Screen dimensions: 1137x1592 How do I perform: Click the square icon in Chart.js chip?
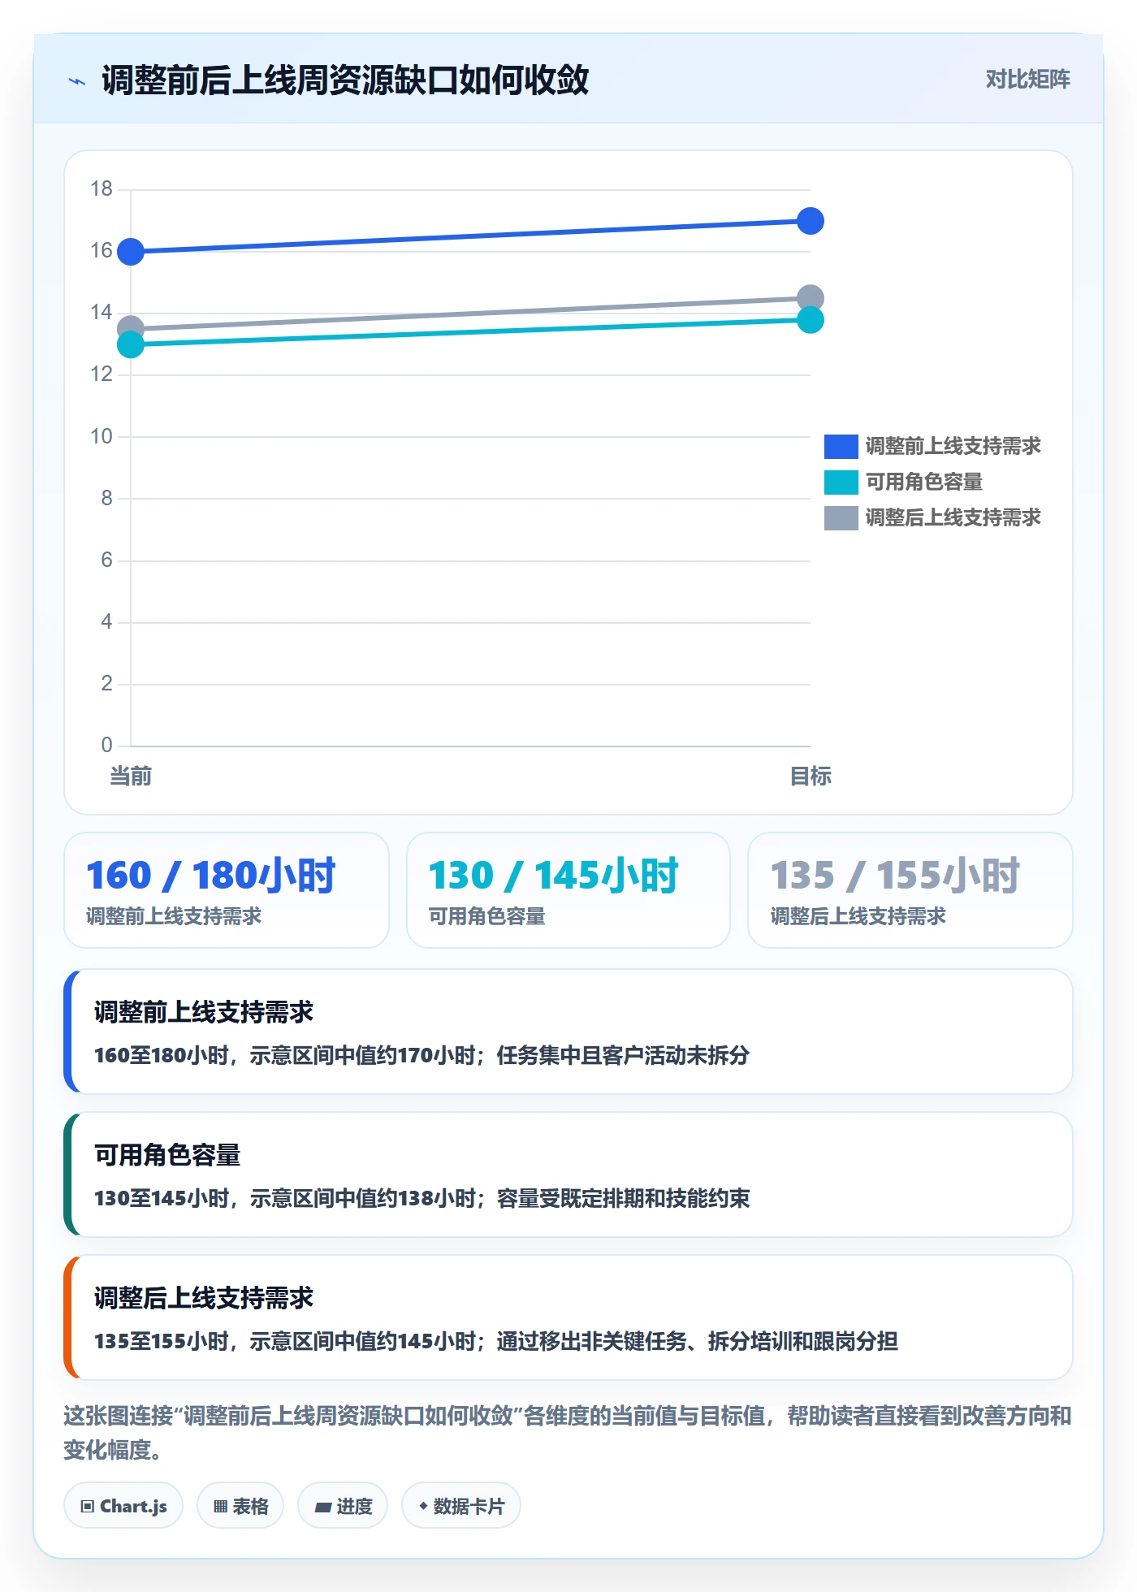tap(88, 1507)
